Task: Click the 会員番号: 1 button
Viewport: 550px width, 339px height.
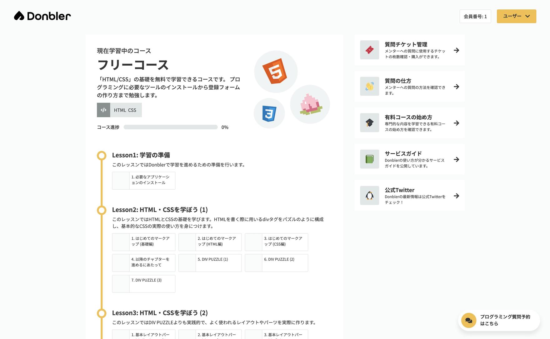Action: (x=475, y=16)
